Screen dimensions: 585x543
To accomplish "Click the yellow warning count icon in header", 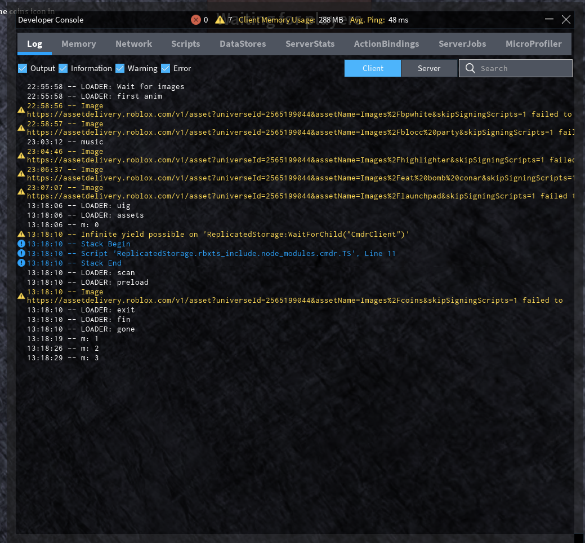I will (220, 20).
